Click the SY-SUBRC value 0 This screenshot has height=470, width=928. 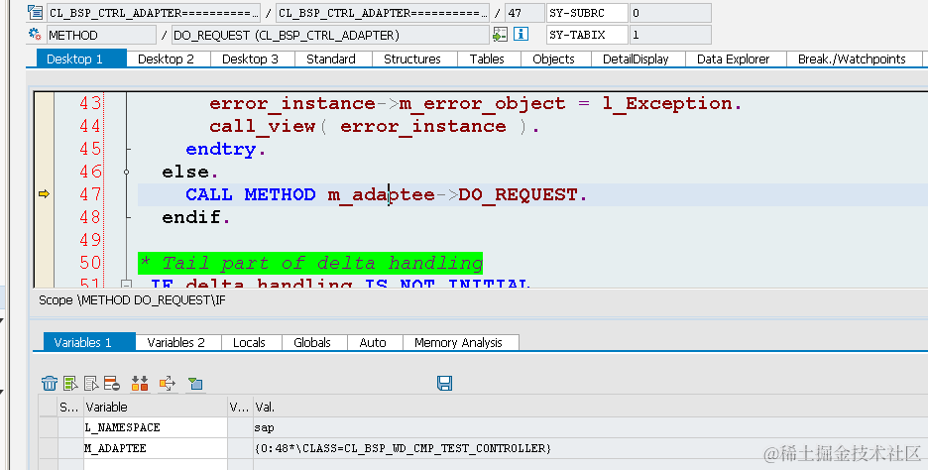click(x=670, y=13)
